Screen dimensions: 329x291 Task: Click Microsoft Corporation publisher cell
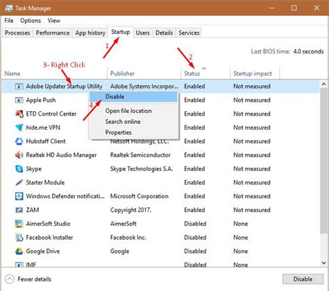(140, 196)
